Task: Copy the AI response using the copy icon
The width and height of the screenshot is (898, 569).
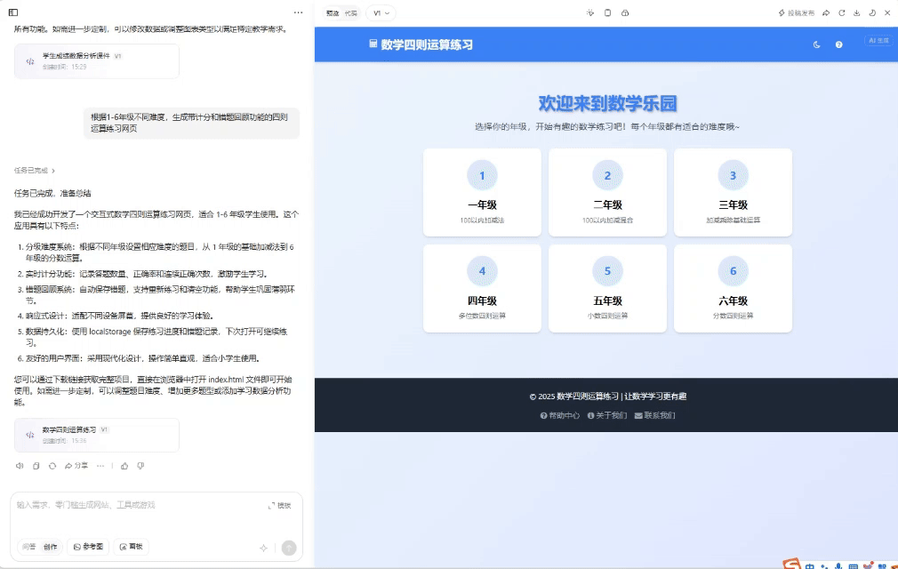Action: [x=36, y=465]
